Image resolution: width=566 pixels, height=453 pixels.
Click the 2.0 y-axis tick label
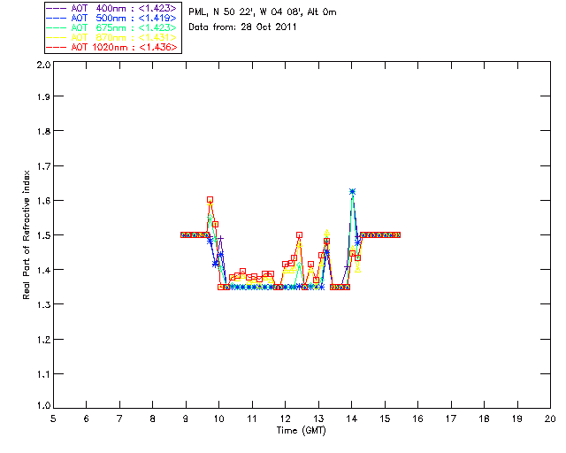coord(43,65)
